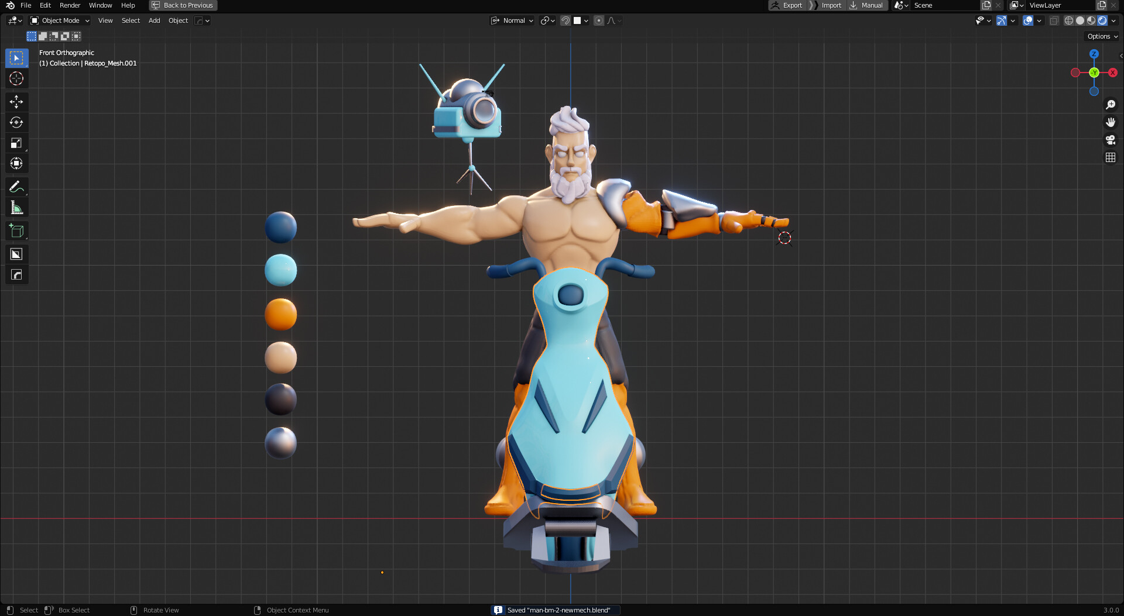Screen dimensions: 1124x616
Task: Activate the Transform tool
Action: (x=16, y=163)
